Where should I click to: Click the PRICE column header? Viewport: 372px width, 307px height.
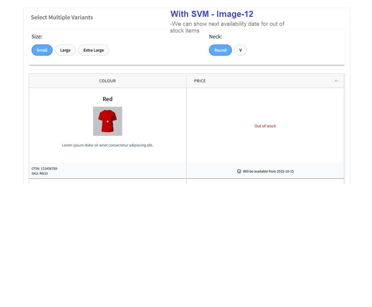[200, 81]
